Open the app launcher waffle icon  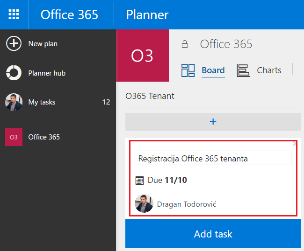pos(14,14)
